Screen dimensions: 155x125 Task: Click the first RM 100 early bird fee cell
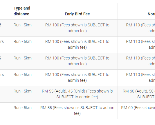pos(77,28)
